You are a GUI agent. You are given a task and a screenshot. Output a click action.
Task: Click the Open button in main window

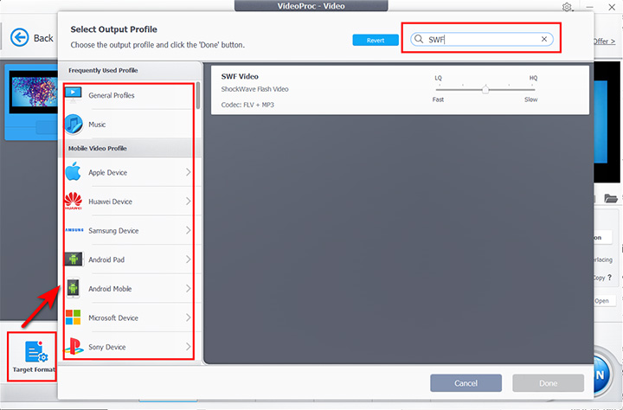coord(601,301)
